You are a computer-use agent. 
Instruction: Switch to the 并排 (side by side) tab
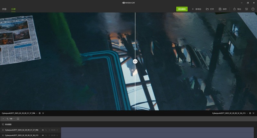click(4, 9)
